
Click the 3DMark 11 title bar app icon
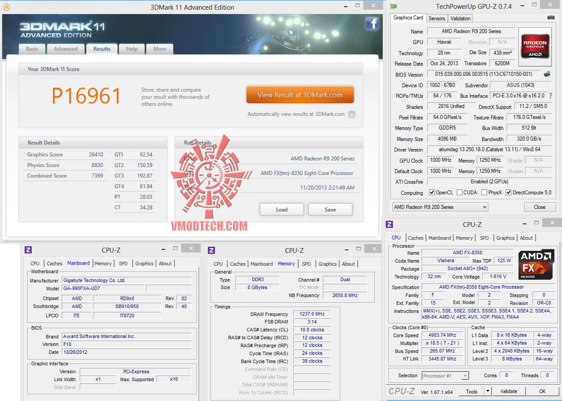[x=6, y=7]
